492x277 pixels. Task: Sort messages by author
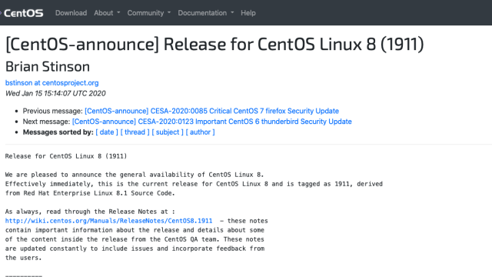coord(200,132)
